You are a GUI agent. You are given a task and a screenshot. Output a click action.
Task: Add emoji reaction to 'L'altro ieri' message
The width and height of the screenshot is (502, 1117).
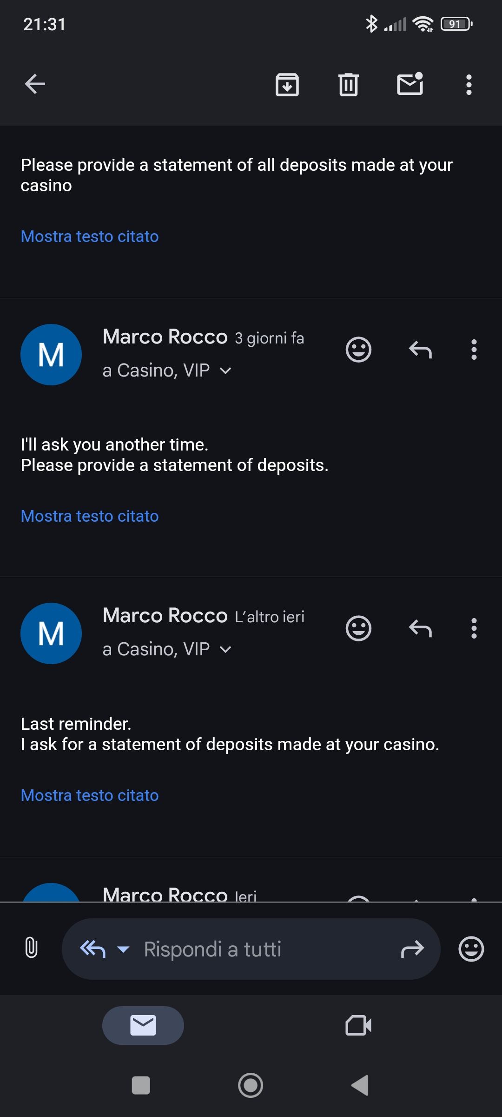[x=358, y=629]
